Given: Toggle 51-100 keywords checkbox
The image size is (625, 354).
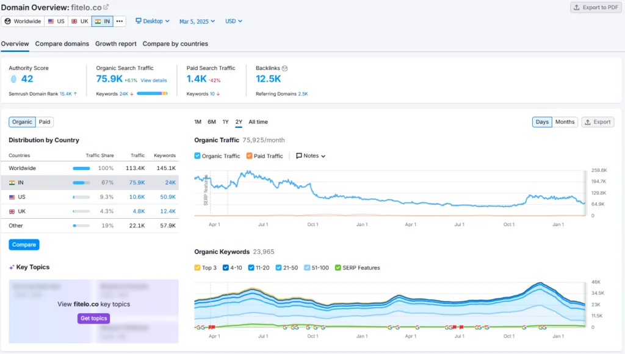Looking at the screenshot, I should (307, 267).
